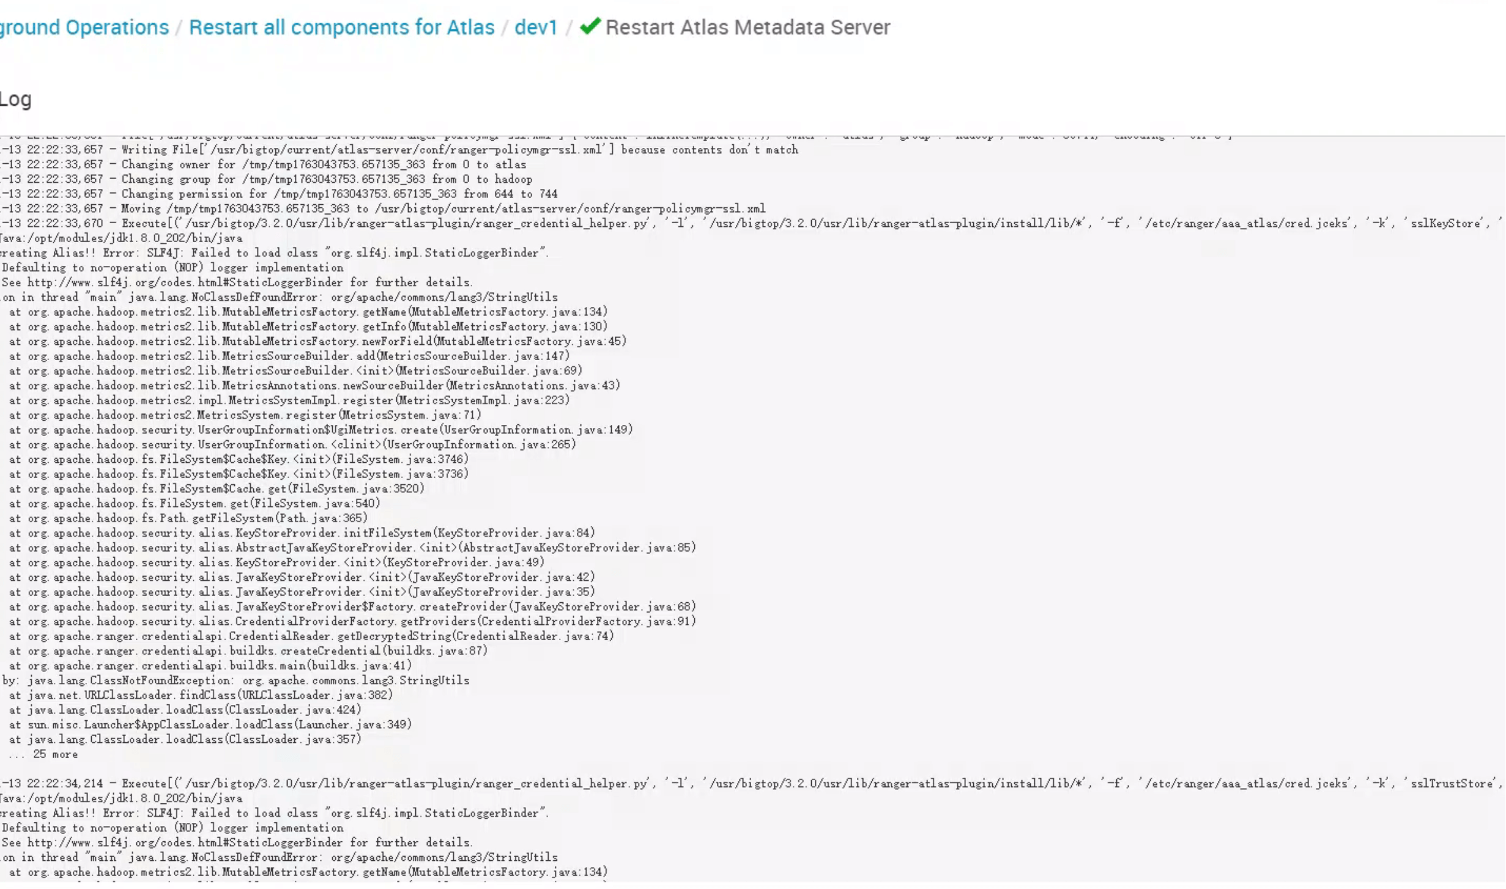This screenshot has height=889, width=1506.
Task: Click the Log section heading
Action: click(x=16, y=99)
